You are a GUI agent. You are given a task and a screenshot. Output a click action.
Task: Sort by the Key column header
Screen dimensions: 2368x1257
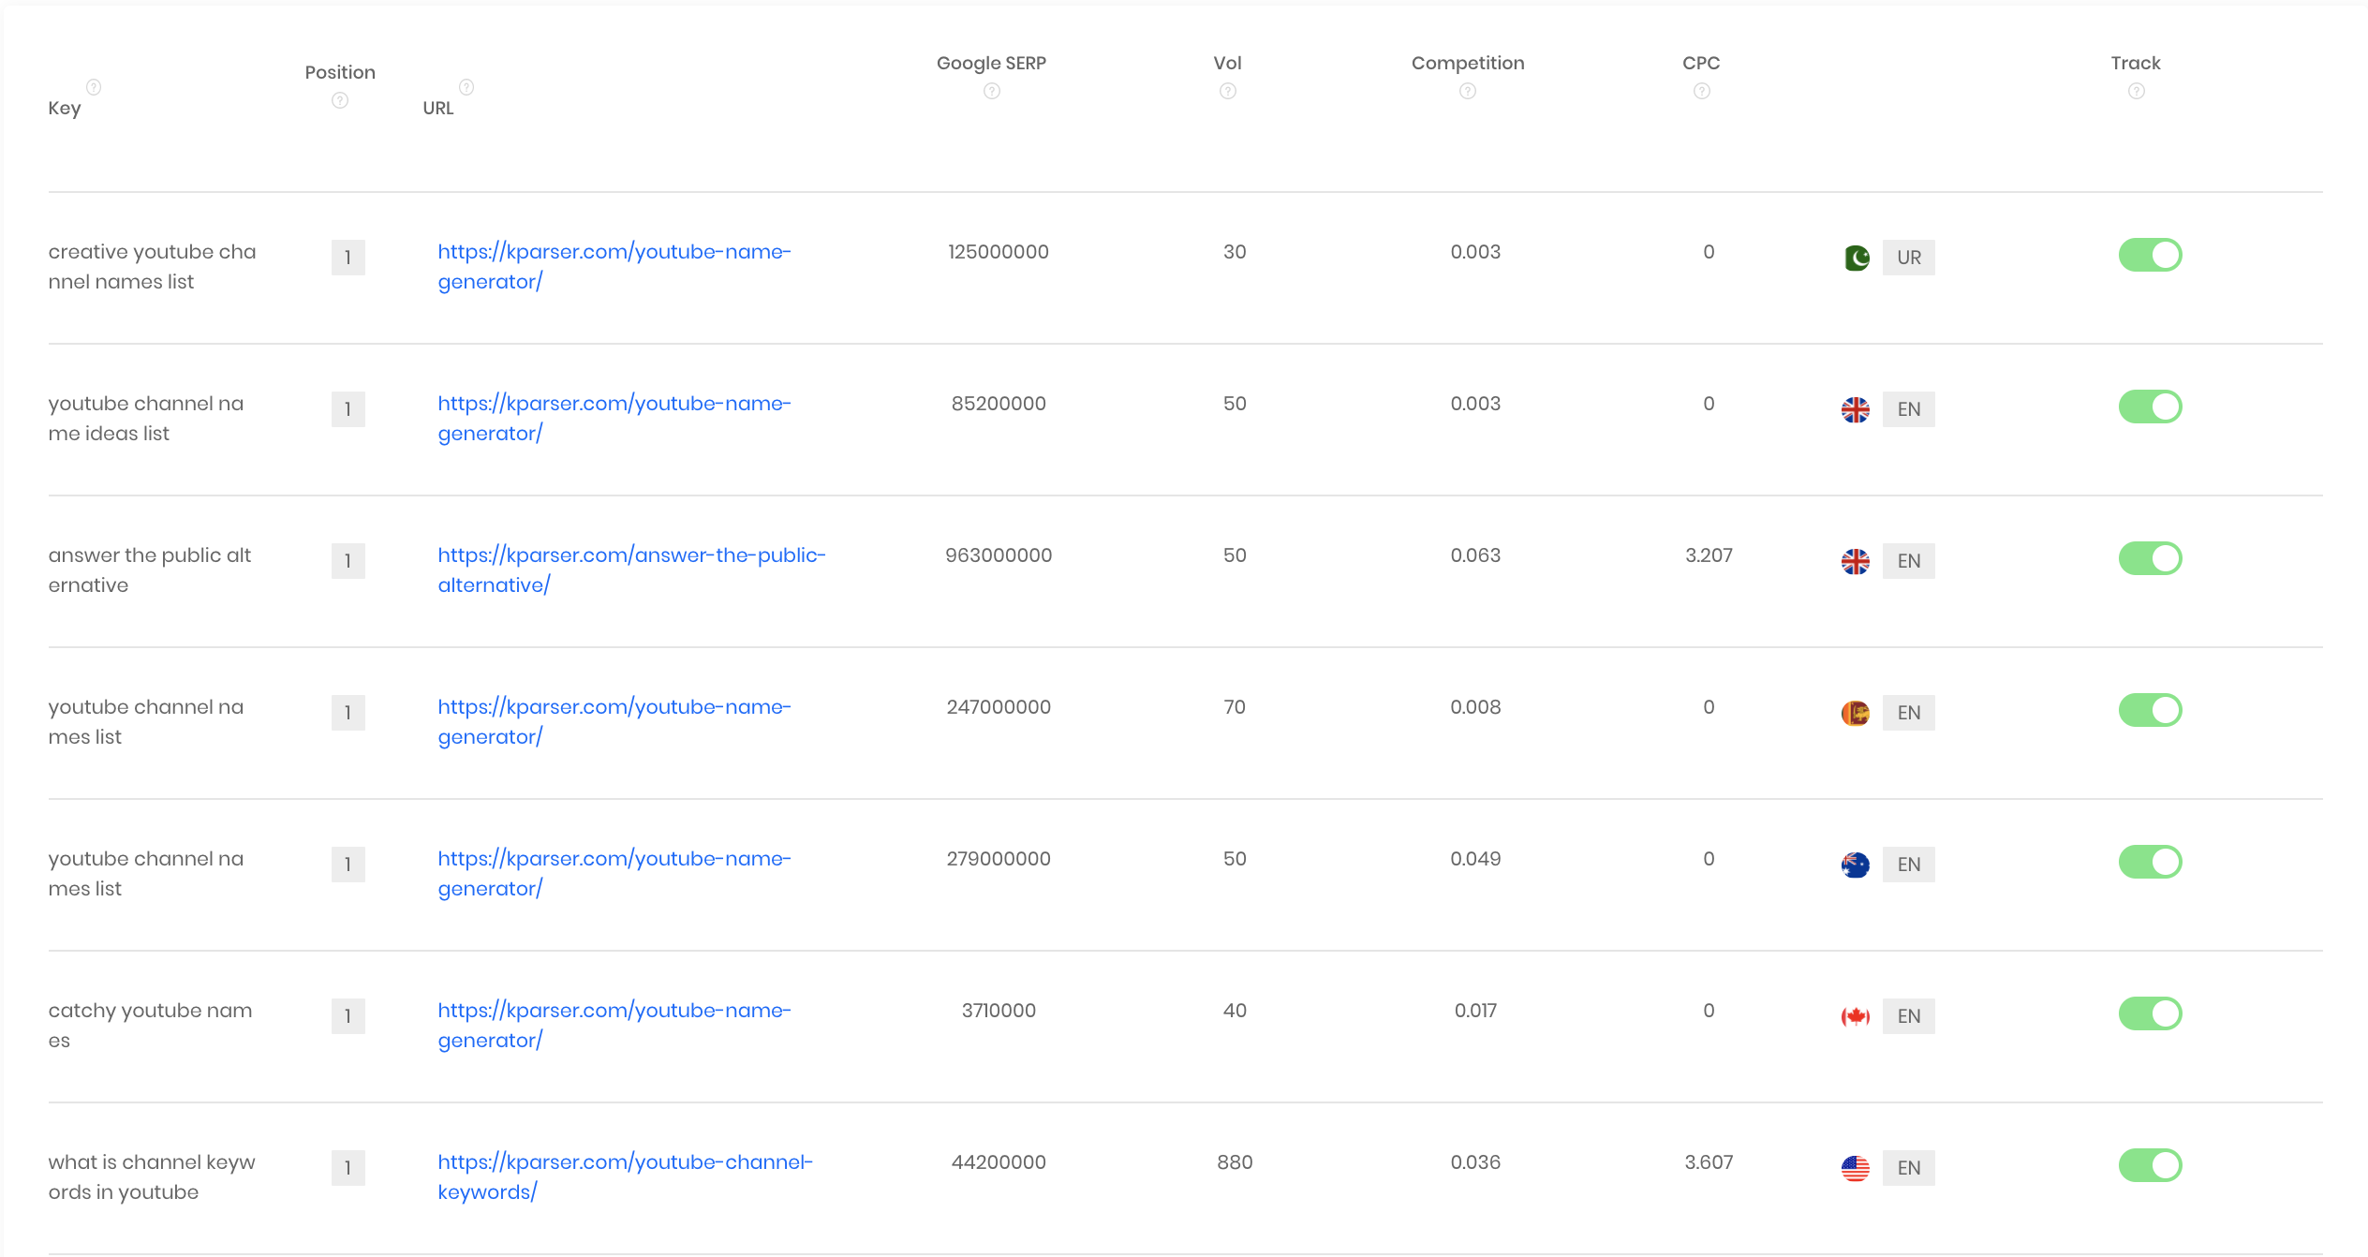(x=65, y=109)
